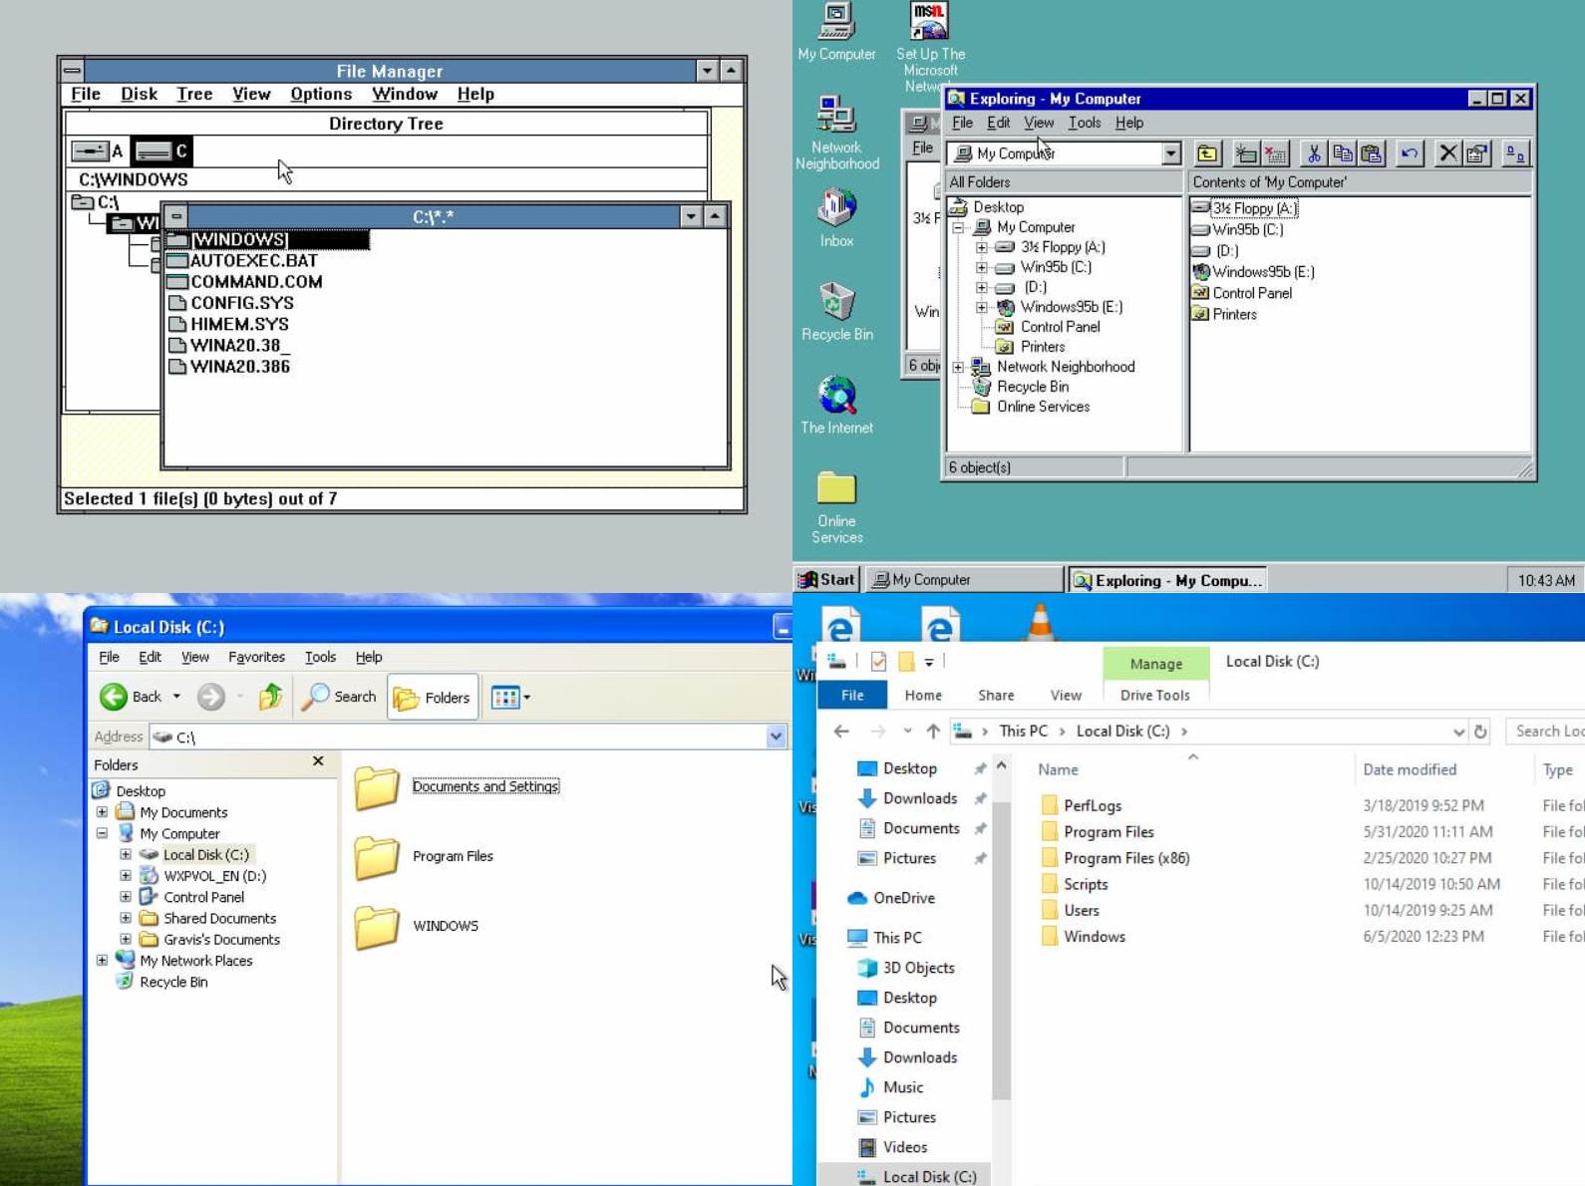
Task: Click Up One Level icon in Explorer toolbar
Action: pos(1207,153)
